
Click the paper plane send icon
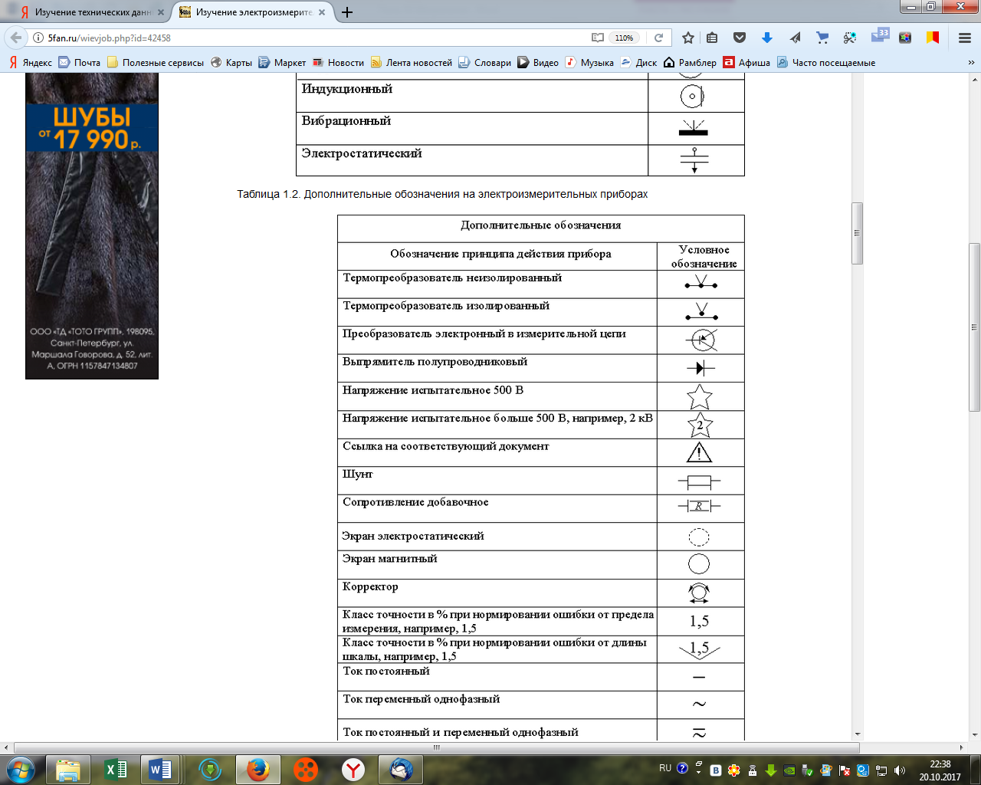[795, 38]
